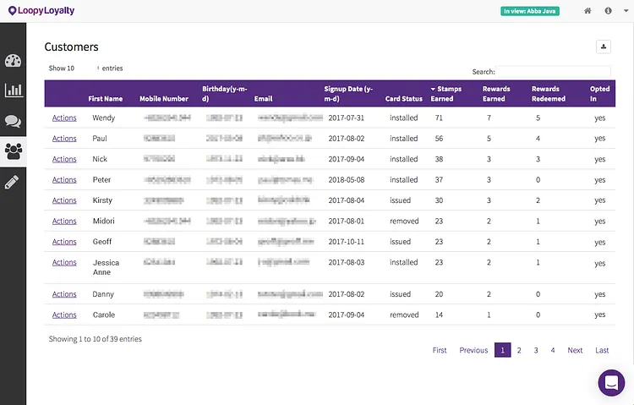Open the bar chart analytics sidebar icon
Viewport: 634px width, 405px height.
coord(13,90)
